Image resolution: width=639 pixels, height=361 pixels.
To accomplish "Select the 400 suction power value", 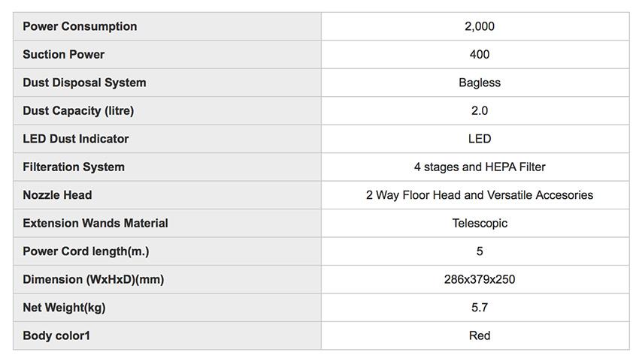I will pyautogui.click(x=480, y=54).
